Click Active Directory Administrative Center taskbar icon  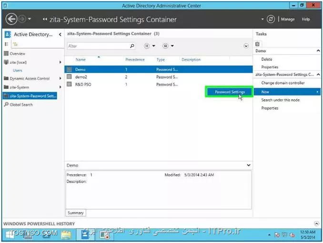click(85, 234)
